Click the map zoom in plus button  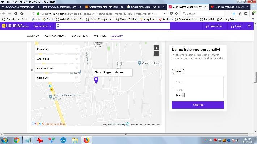pos(156,48)
